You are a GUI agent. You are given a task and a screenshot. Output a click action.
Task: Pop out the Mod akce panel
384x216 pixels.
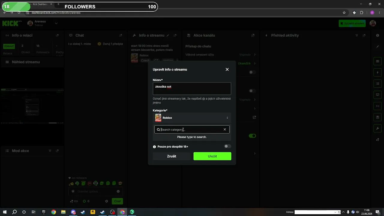(57, 151)
